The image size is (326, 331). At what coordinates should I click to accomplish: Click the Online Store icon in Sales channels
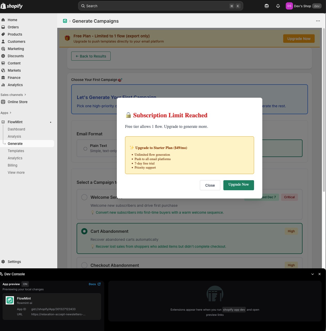coord(3,102)
